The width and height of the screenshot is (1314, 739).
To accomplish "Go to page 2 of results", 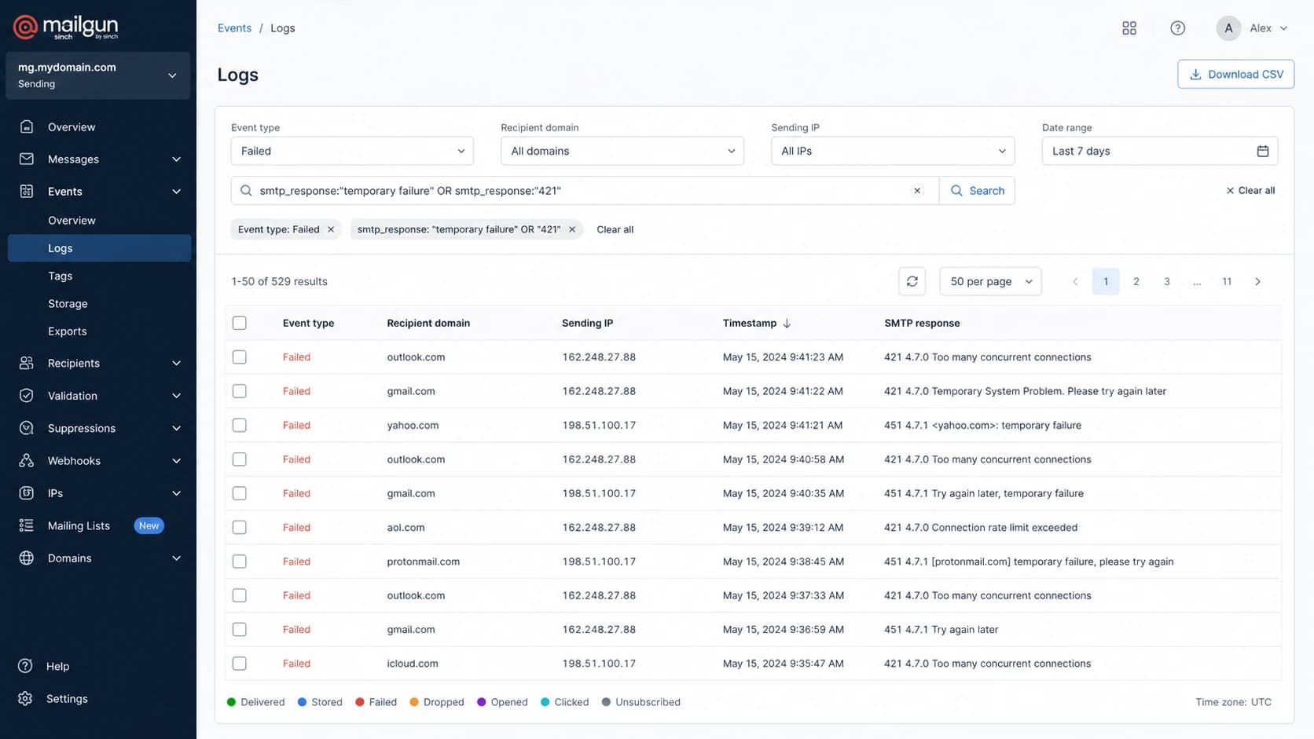I will pos(1136,281).
